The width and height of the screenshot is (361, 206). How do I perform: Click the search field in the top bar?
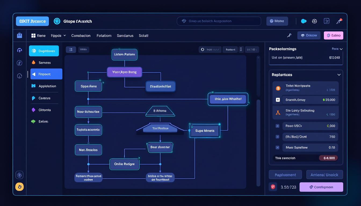(219, 21)
